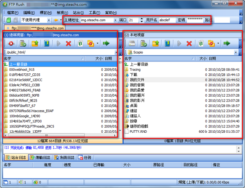Switch to the 系統日誌 tab
Screen dimensions: 245x188
(x=64, y=158)
